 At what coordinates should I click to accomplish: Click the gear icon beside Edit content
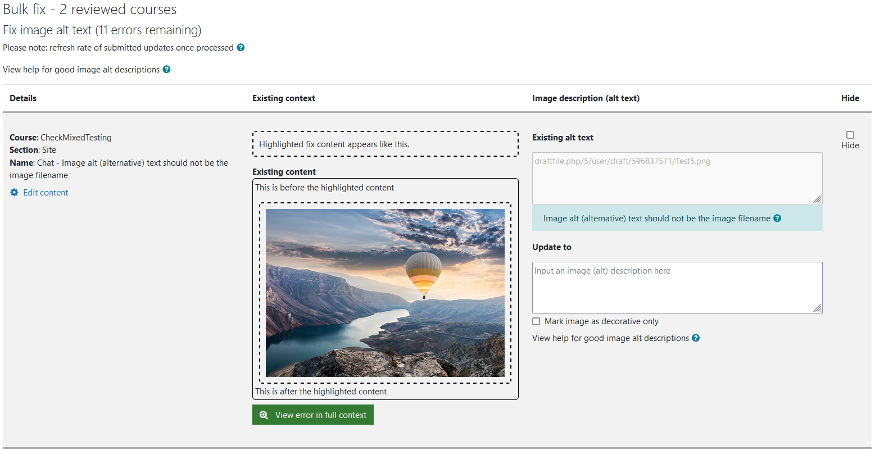point(14,193)
